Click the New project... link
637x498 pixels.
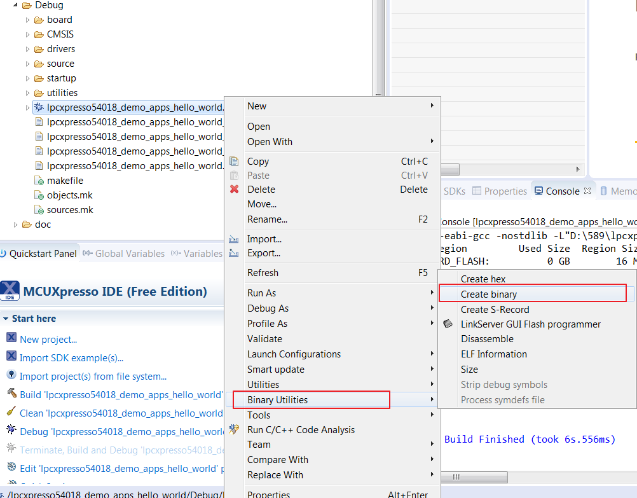coord(48,340)
